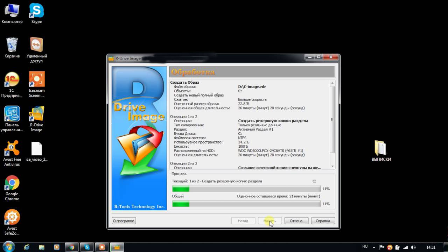Viewport: 448px width, 252px height.
Task: Click the estimated remaining time 21 минуты text
Action: [x=279, y=196]
